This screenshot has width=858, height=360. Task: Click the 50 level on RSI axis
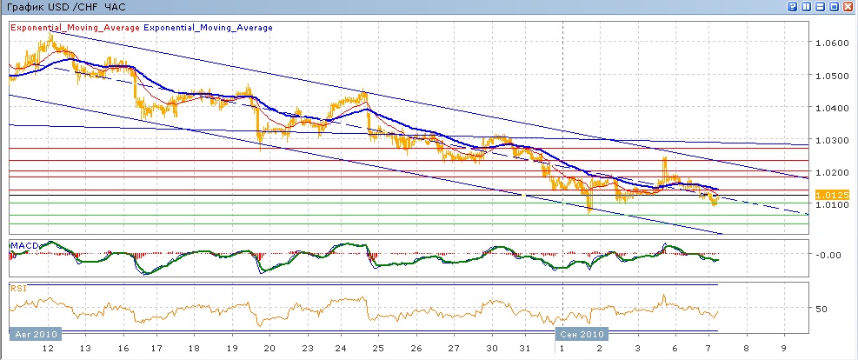pos(821,309)
